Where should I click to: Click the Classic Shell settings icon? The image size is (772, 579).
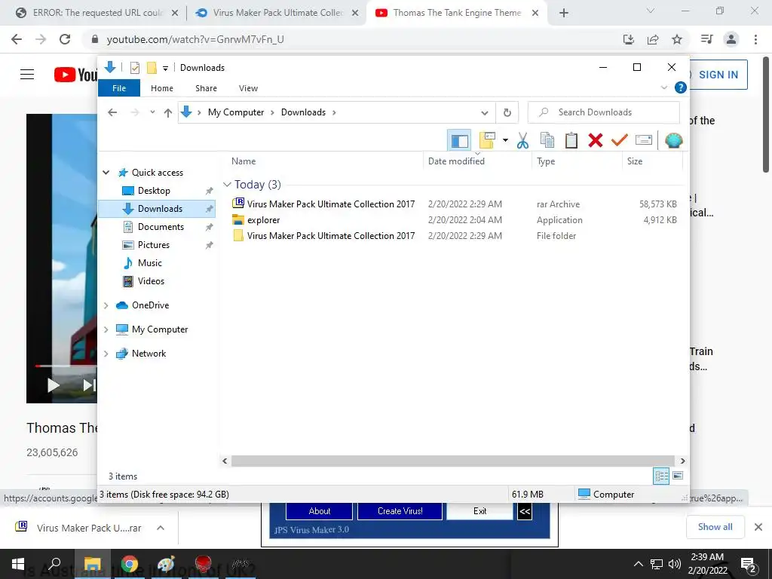(x=673, y=141)
